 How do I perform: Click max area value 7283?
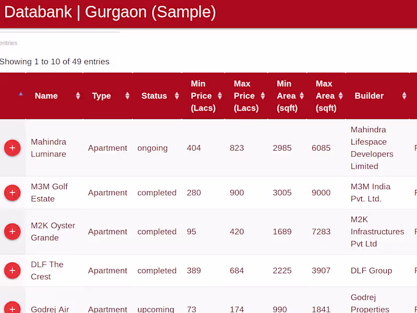(321, 232)
